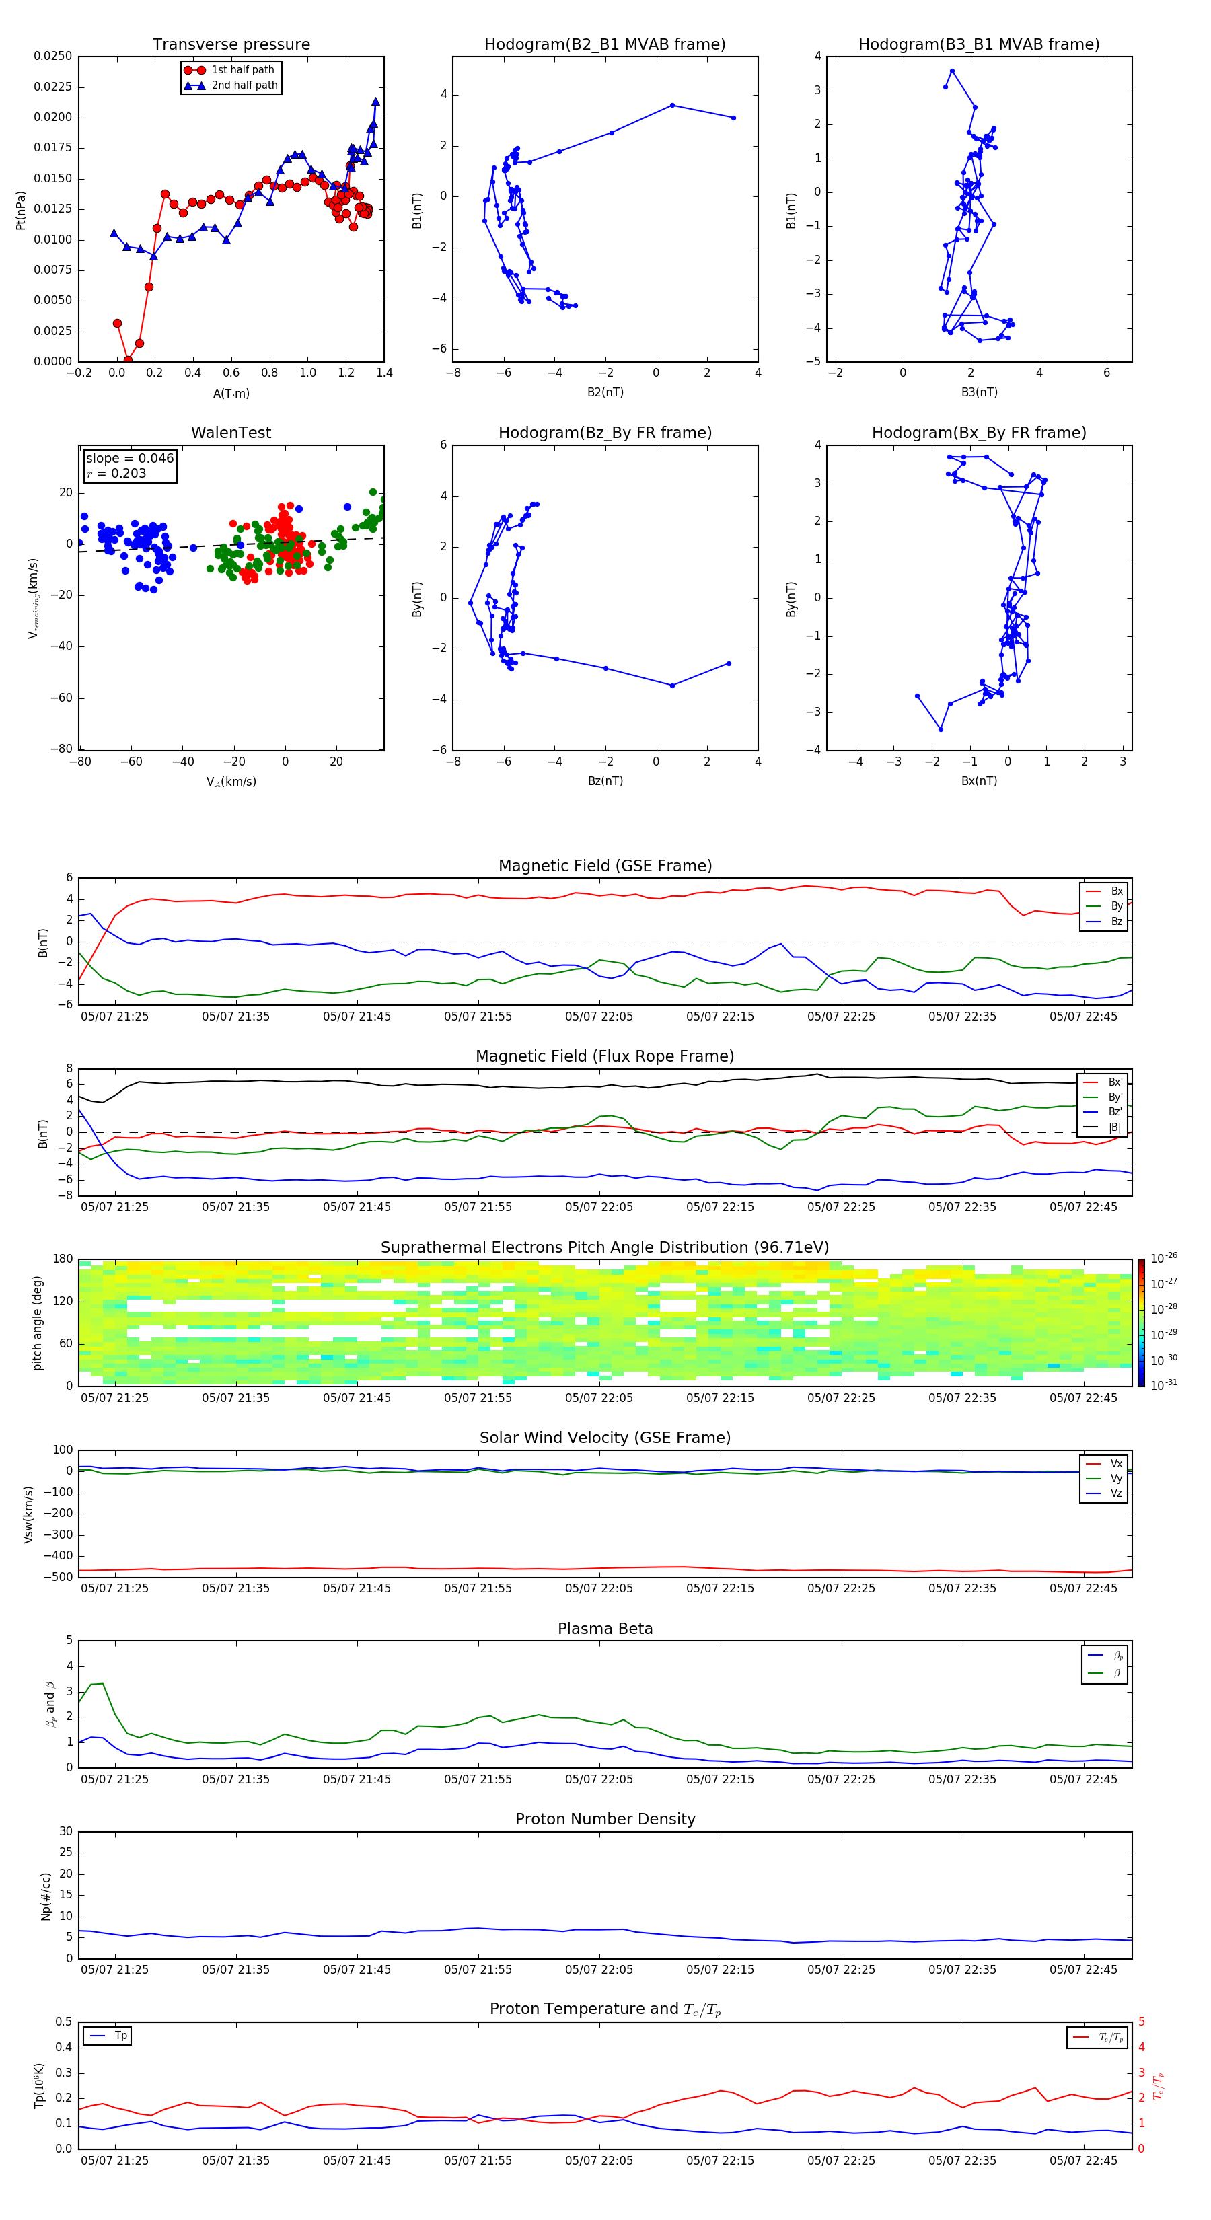1211x2220 pixels.
Task: Click the 'r = 0.203' annotation
Action: pyautogui.click(x=116, y=473)
